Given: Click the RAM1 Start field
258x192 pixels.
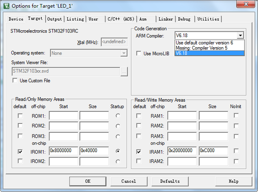Looking at the screenshot, I should (x=182, y=115).
